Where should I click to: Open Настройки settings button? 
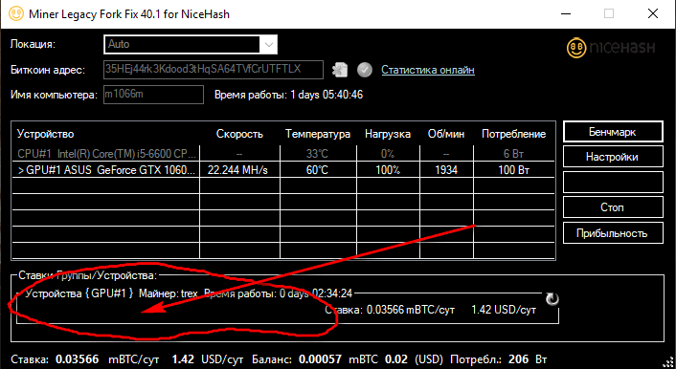point(613,157)
